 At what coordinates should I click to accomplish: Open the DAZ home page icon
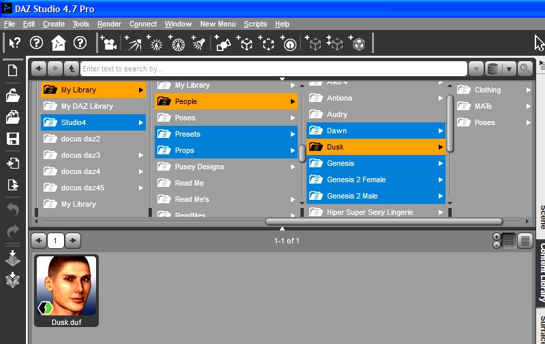point(58,44)
